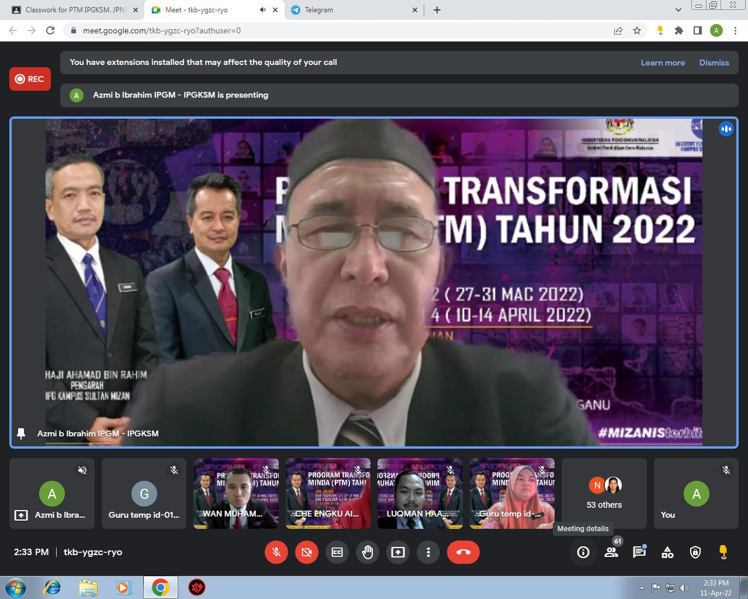Bookmark this tab with star icon
The height and width of the screenshot is (599, 748).
[x=637, y=30]
